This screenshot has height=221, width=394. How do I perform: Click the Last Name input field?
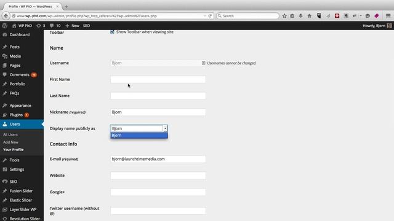(x=158, y=96)
